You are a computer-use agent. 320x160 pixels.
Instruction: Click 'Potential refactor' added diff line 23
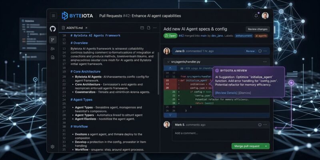point(216,99)
